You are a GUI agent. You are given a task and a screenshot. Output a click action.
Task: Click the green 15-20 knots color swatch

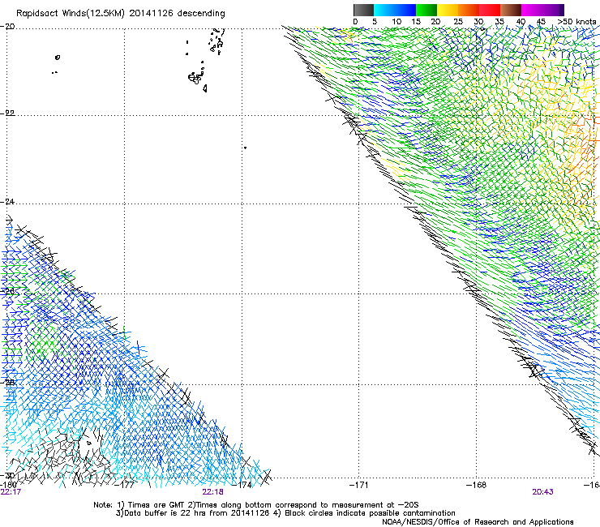click(x=426, y=10)
